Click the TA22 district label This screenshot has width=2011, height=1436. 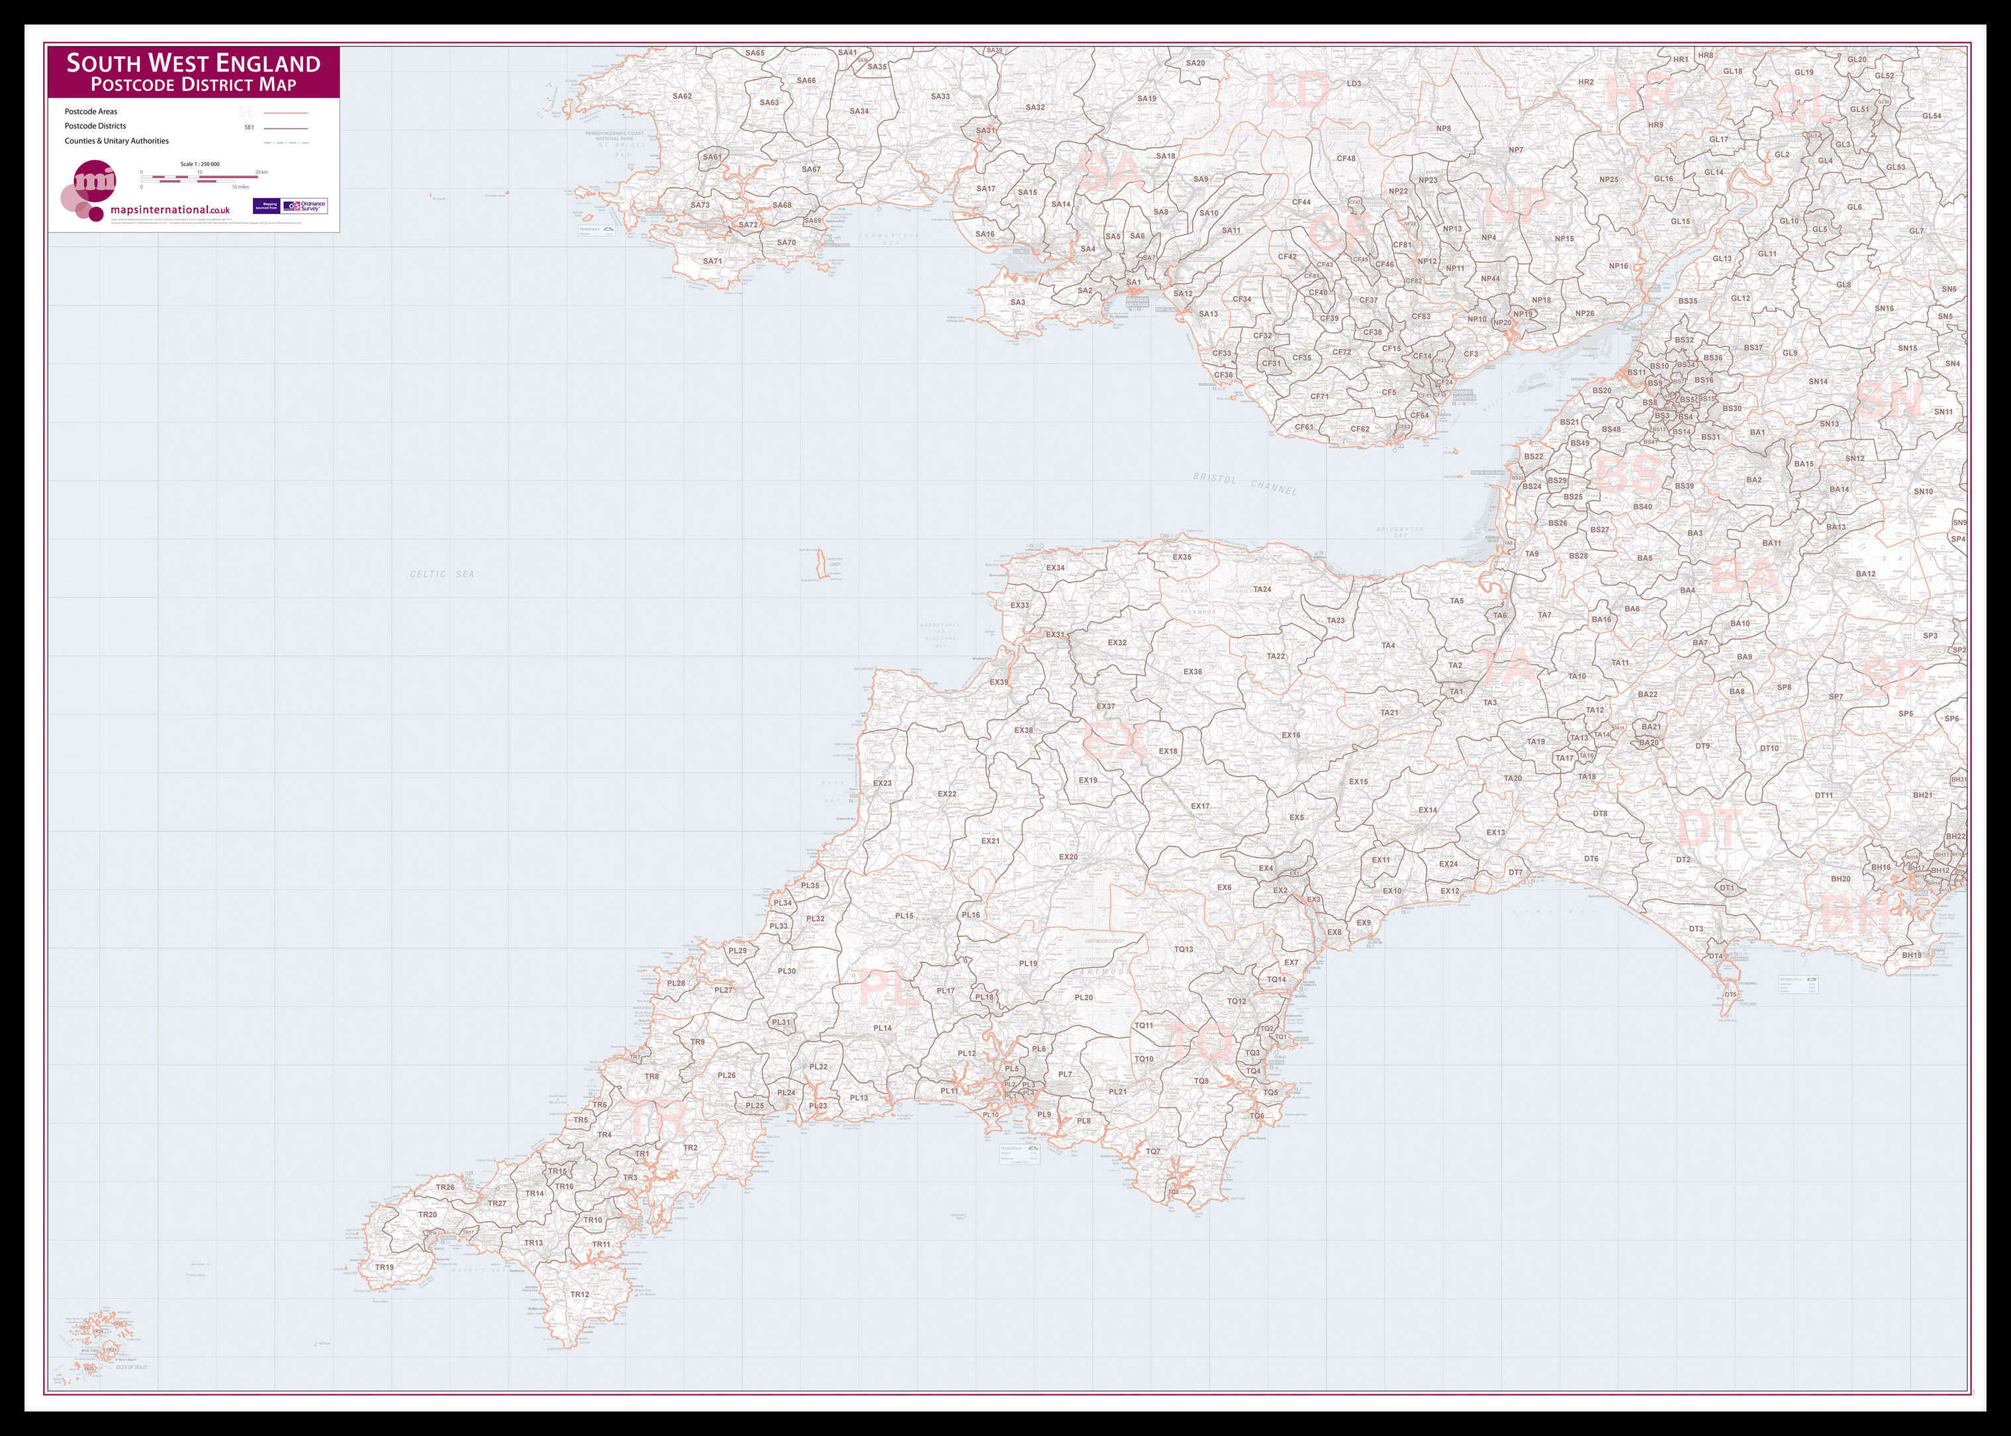[1276, 656]
